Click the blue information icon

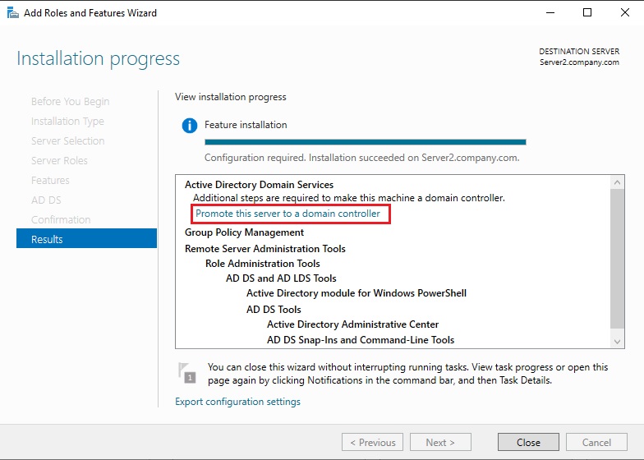click(190, 126)
